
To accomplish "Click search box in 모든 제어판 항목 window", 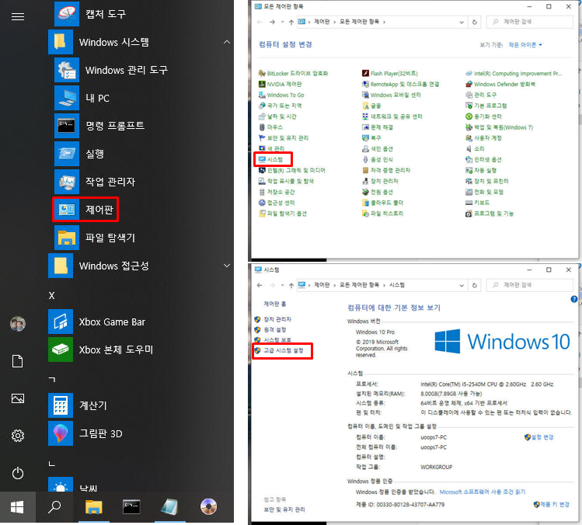I will click(x=530, y=22).
